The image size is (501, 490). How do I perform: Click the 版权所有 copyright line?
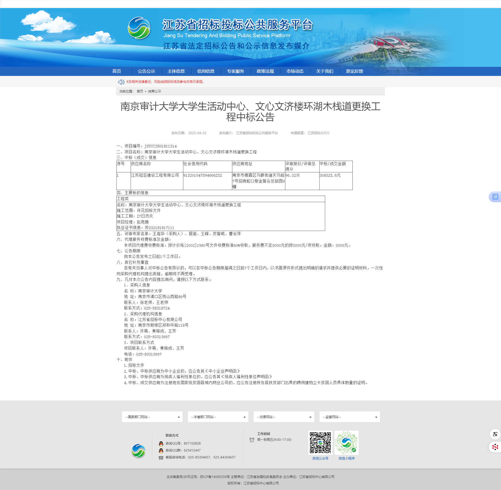253,483
